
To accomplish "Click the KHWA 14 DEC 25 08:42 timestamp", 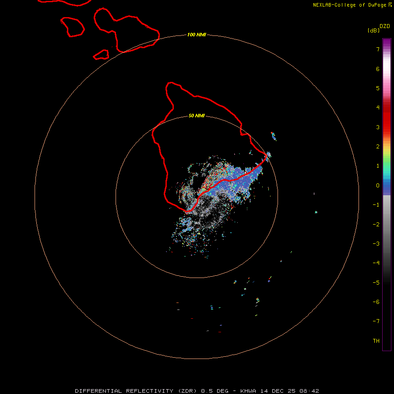I will [x=280, y=391].
